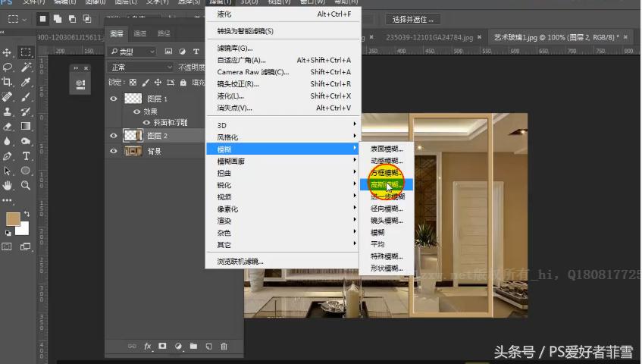This screenshot has height=364, width=642.
Task: Expand the 风格化 filter submenu
Action: [x=283, y=137]
